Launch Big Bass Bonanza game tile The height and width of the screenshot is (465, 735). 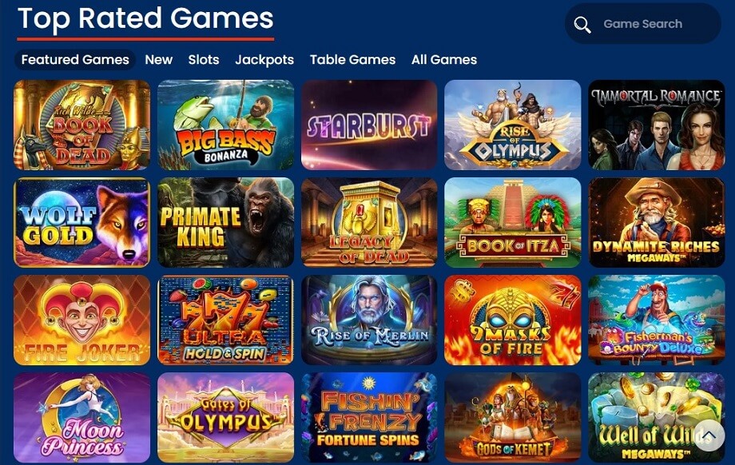coord(225,125)
